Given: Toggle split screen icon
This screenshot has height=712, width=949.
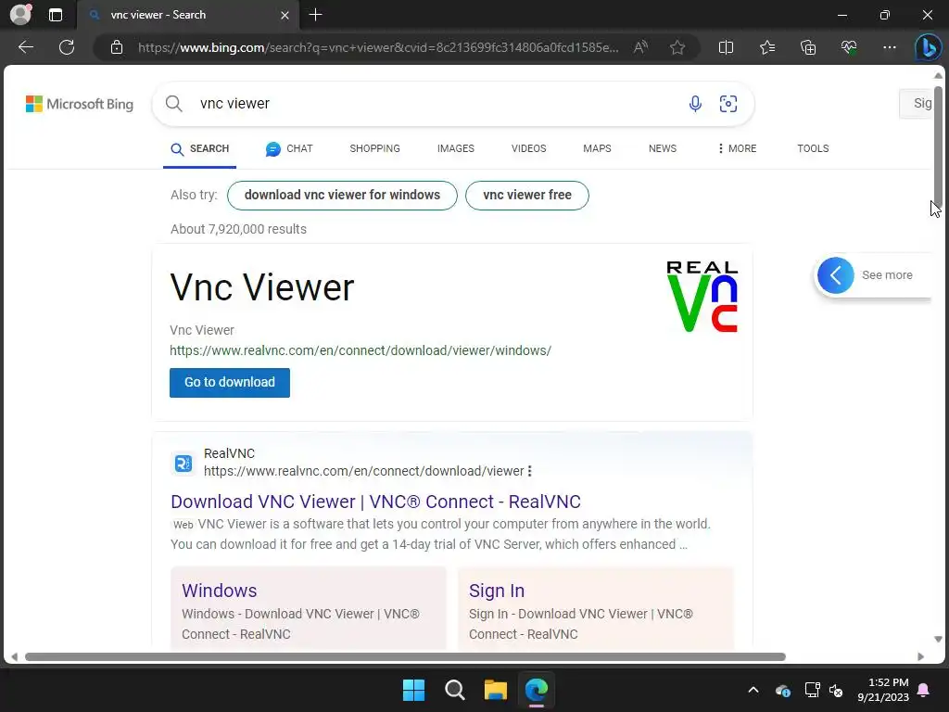Looking at the screenshot, I should [726, 47].
